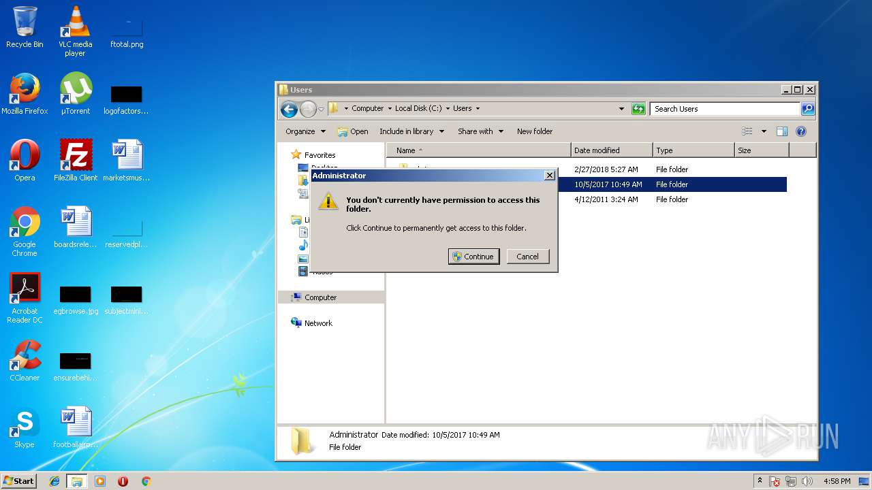This screenshot has width=872, height=490.
Task: Open media player taskbar icon
Action: (100, 481)
